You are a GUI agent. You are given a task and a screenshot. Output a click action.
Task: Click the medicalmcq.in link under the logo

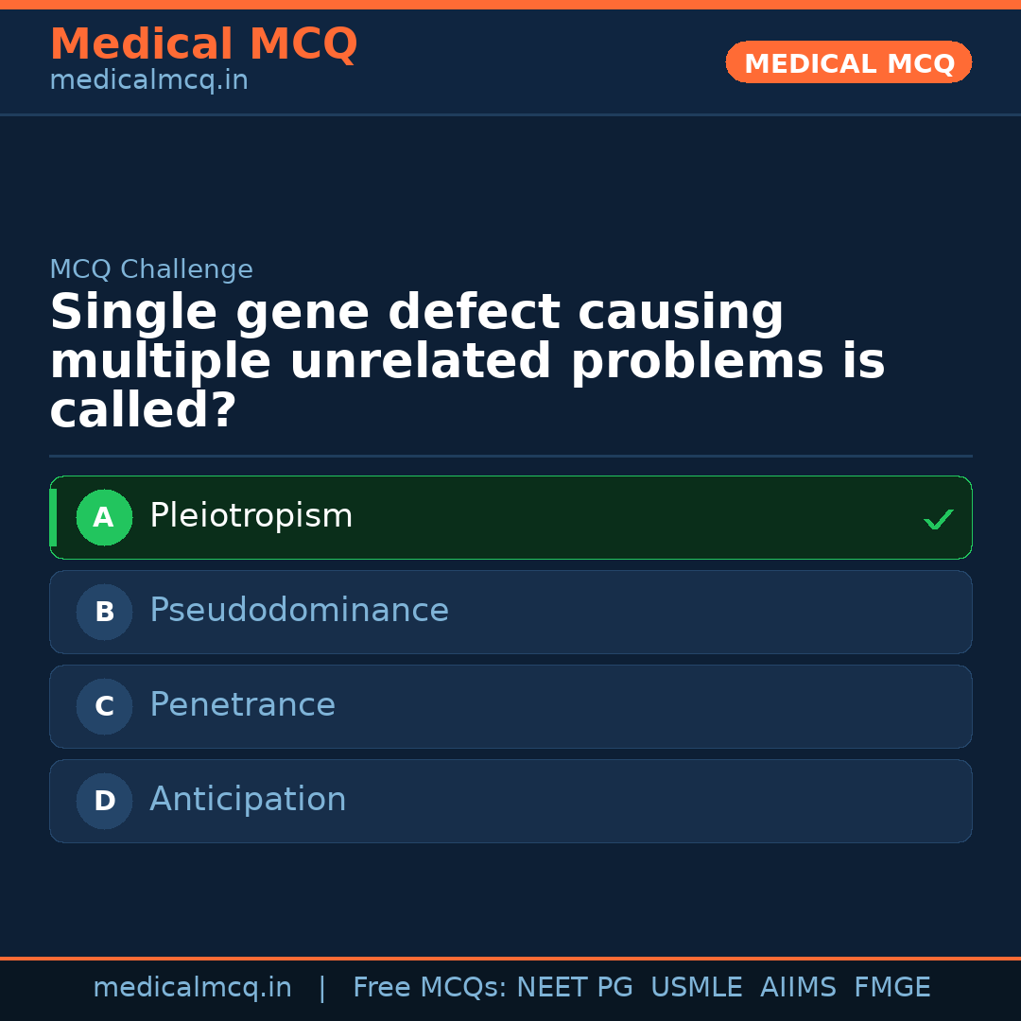(x=148, y=80)
